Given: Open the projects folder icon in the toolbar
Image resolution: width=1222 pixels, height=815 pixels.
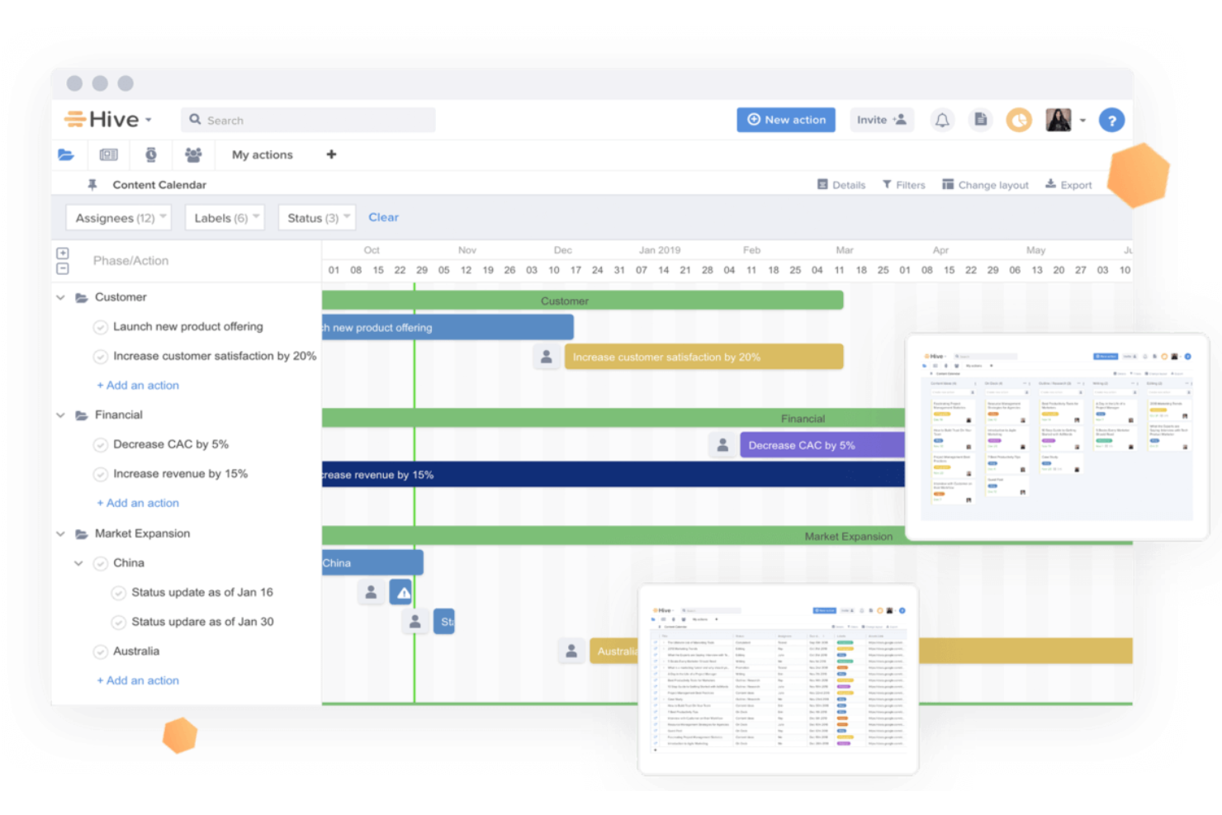Looking at the screenshot, I should pos(66,154).
